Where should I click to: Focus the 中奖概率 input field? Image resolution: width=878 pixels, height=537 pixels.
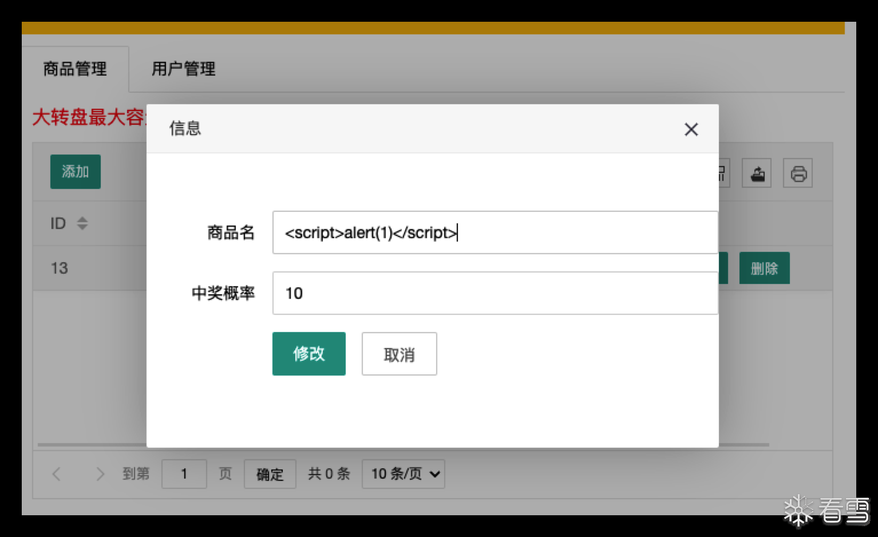click(x=495, y=293)
